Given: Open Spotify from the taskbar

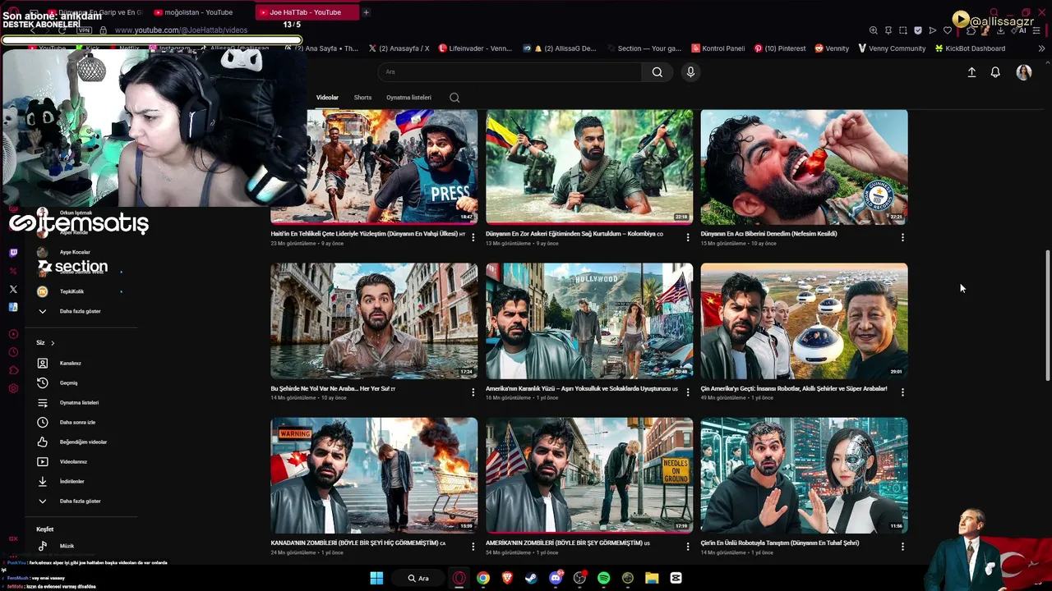Looking at the screenshot, I should [x=604, y=578].
